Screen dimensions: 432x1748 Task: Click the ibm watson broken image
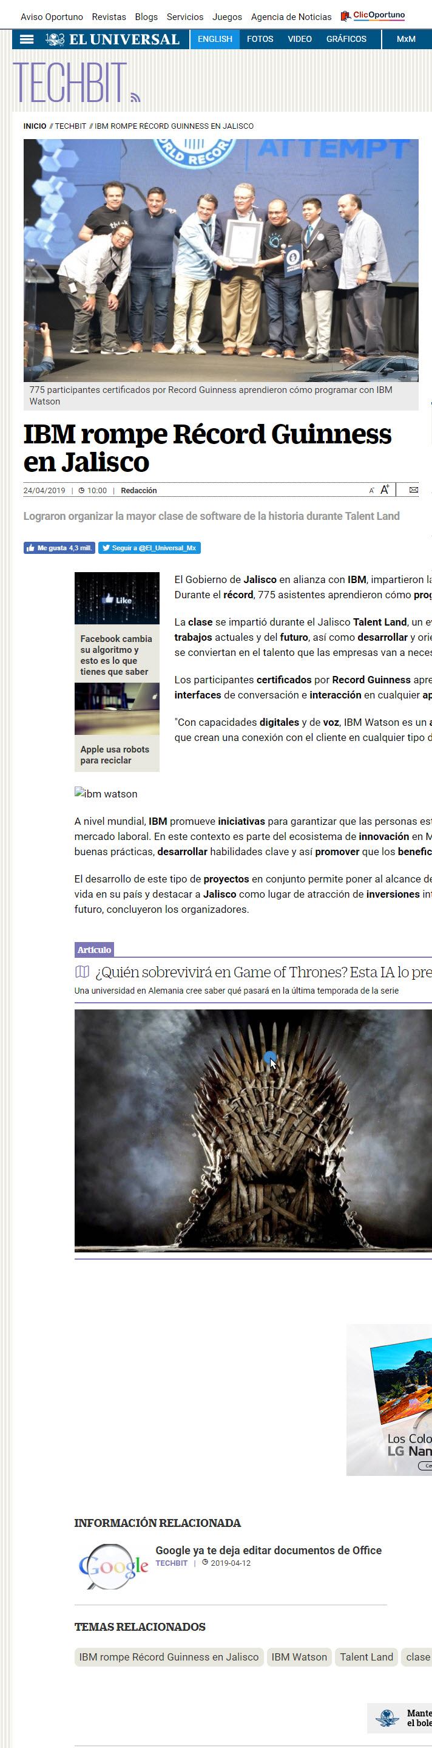click(x=106, y=793)
